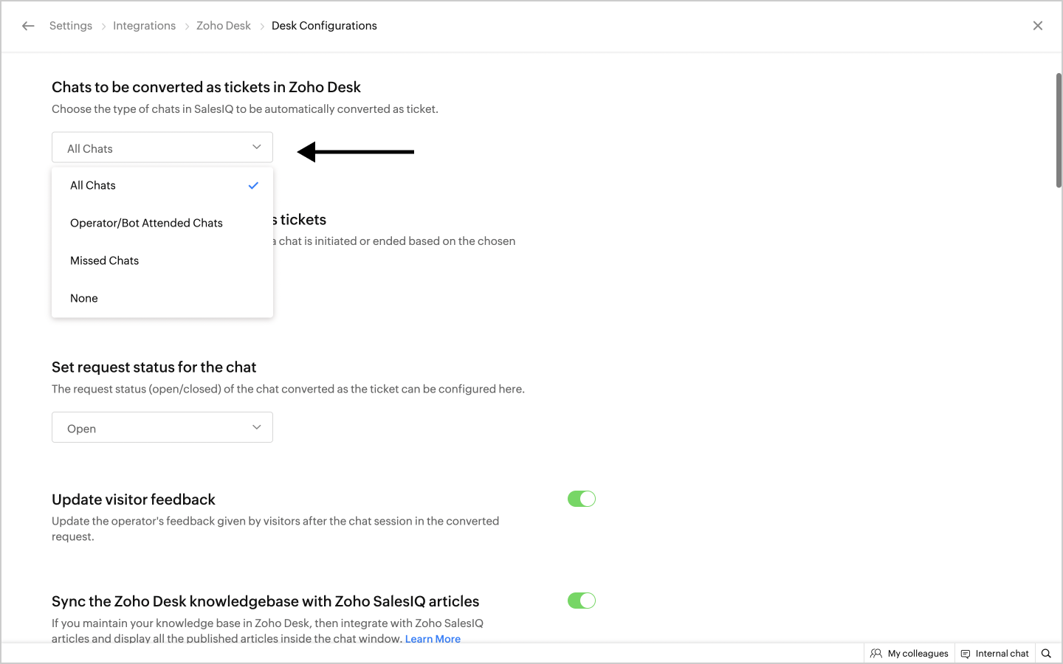Click the vertical page scrollbar
The image size is (1063, 664).
coord(1059,130)
